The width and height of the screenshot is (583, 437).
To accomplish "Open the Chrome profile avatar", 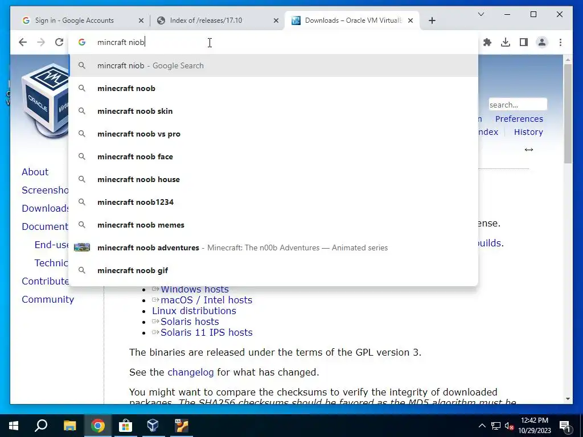I will tap(542, 42).
